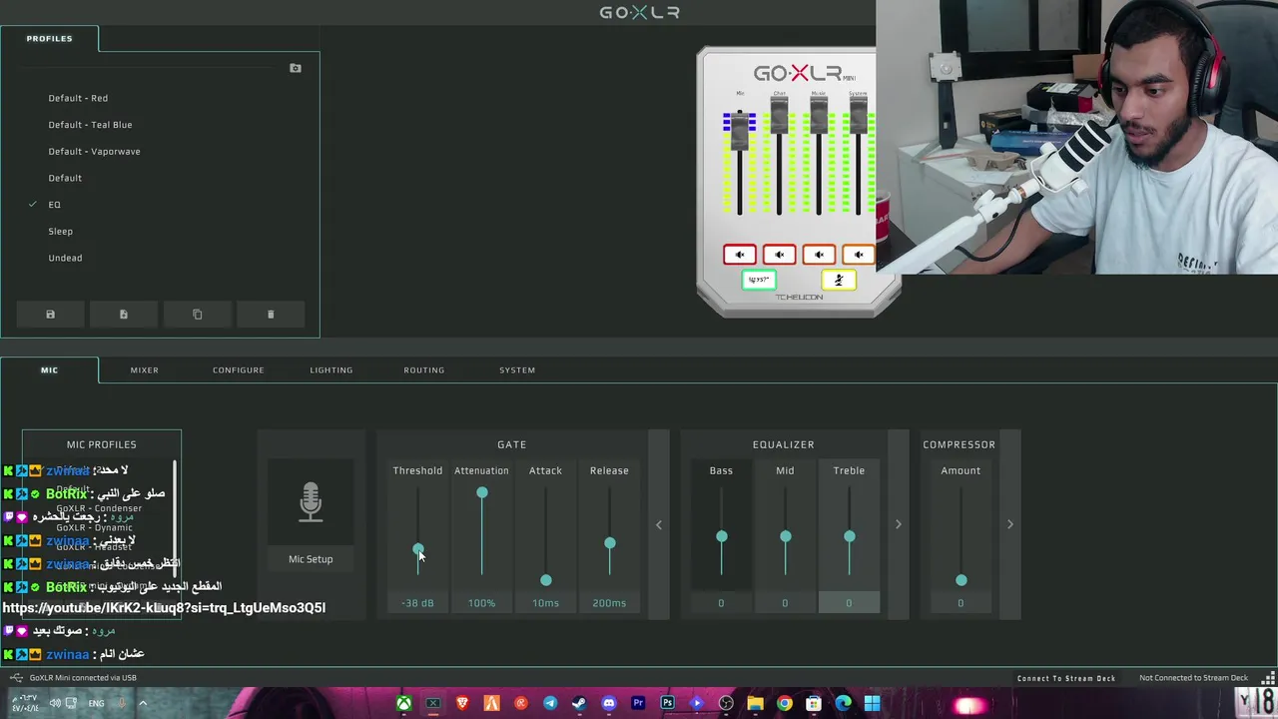The width and height of the screenshot is (1278, 719).
Task: Open Xbox app from the taskbar
Action: pos(403,703)
